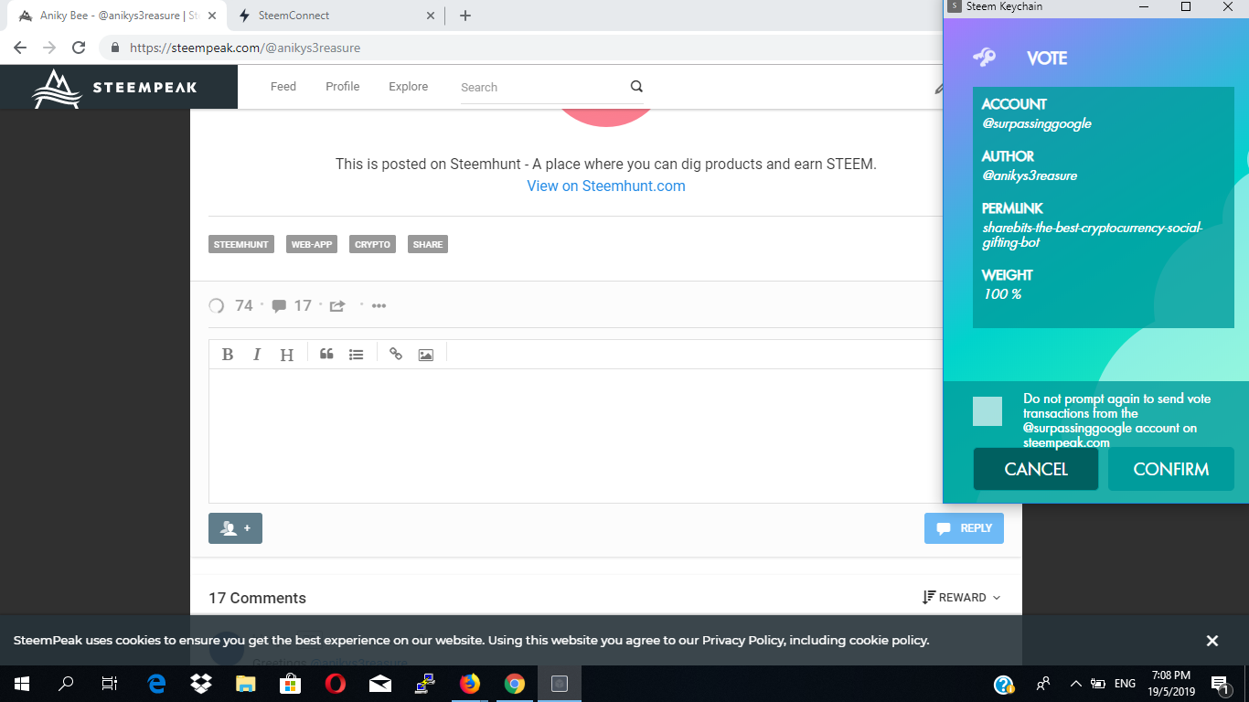Click the share arrow icon below post
Viewport: 1249px width, 702px height.
[x=337, y=306]
